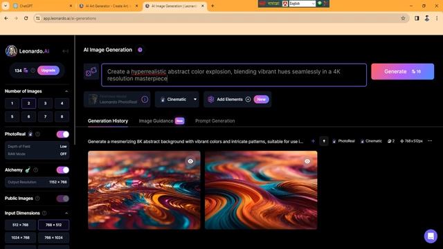Image resolution: width=443 pixels, height=249 pixels.
Task: Click the Generate button
Action: (x=403, y=71)
